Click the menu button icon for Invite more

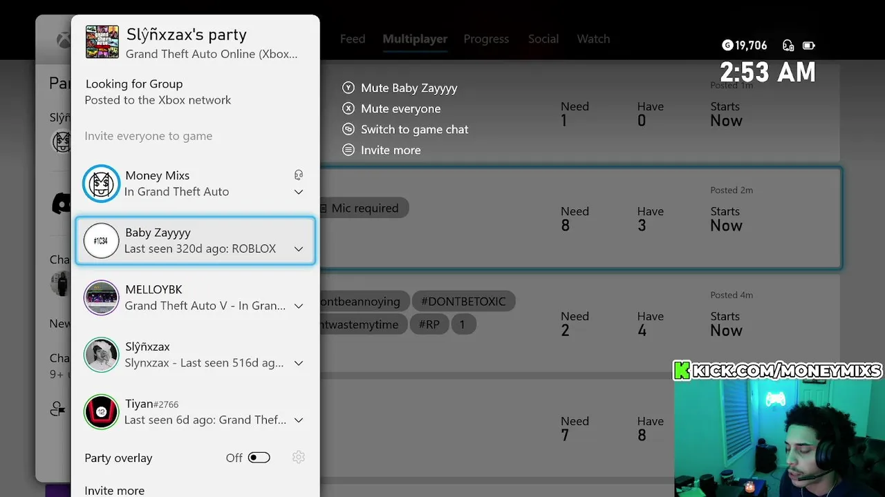click(x=348, y=150)
